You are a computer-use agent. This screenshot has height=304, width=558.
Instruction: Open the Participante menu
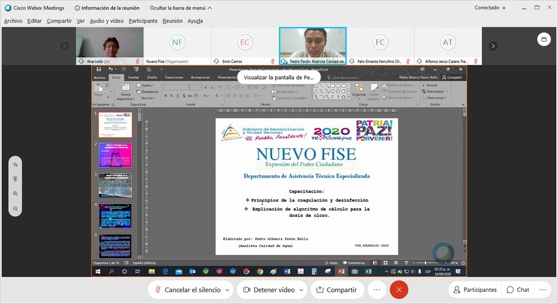143,21
